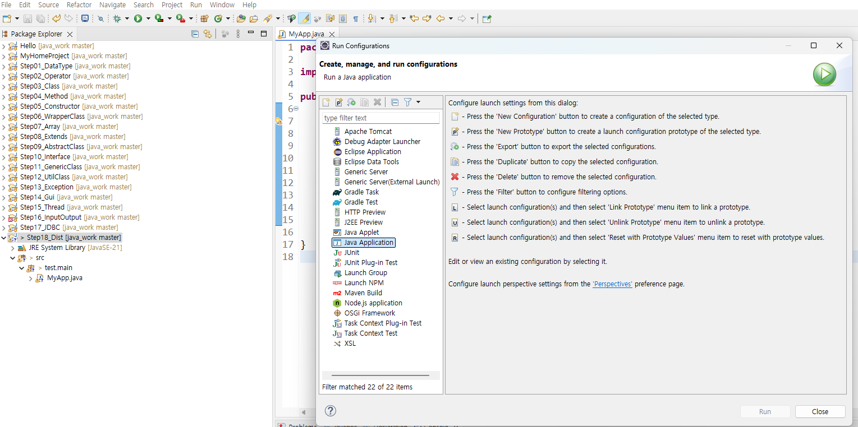Open the Run button dropdown arrow in toolbar
The image size is (858, 427).
(148, 18)
